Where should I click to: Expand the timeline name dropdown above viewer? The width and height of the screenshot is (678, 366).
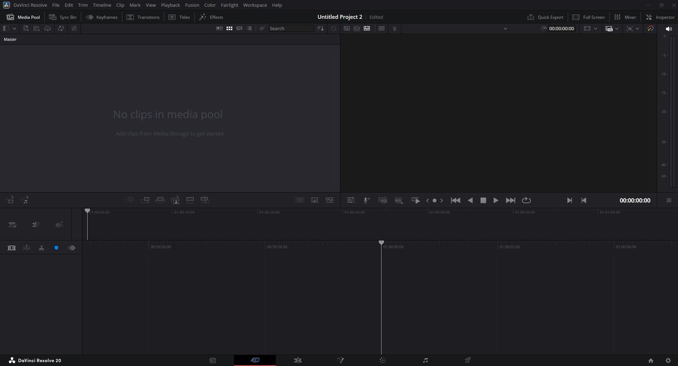(x=505, y=28)
